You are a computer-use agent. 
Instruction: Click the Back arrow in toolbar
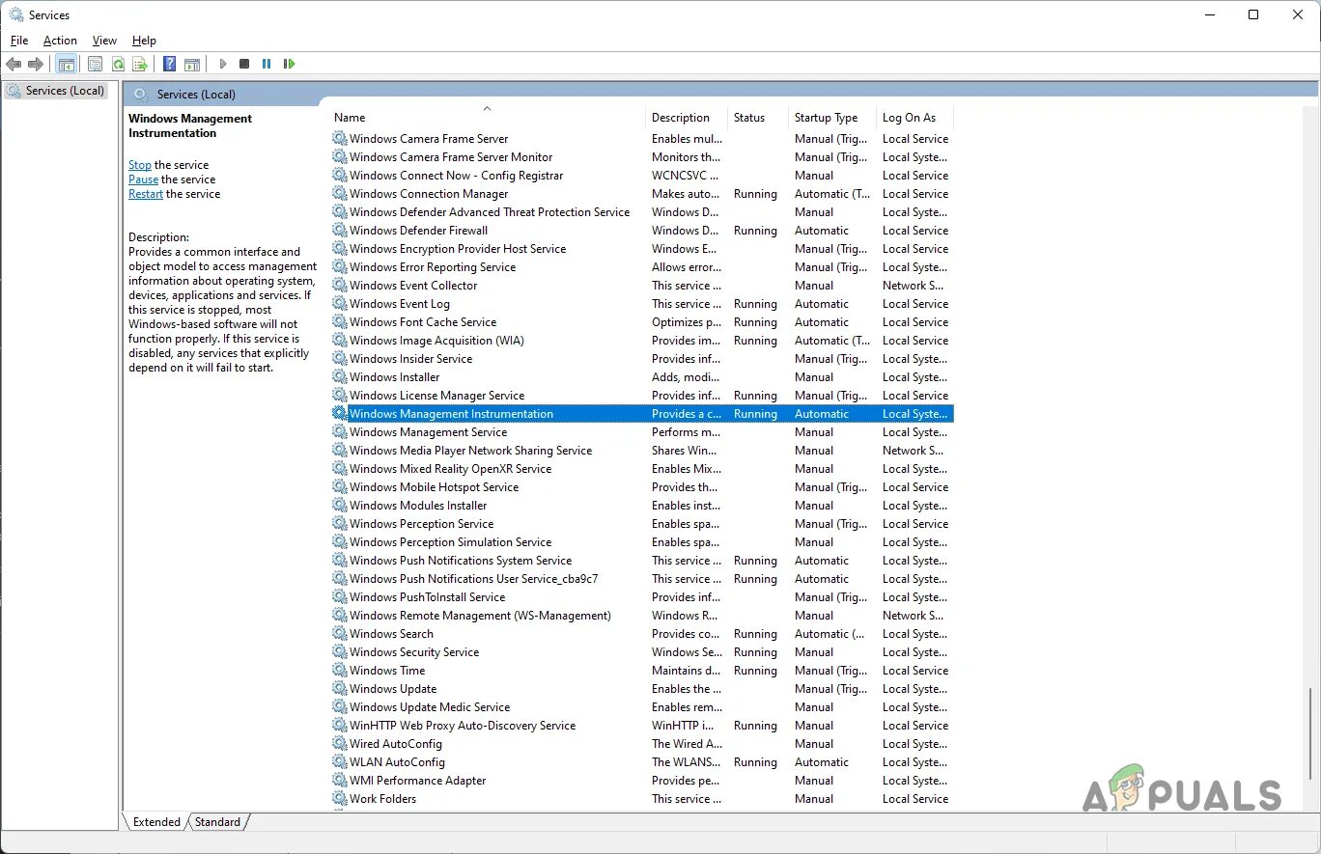14,64
